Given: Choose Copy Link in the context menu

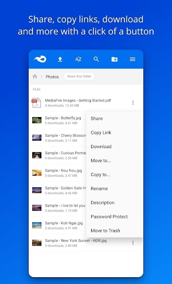Looking at the screenshot, I should tap(101, 133).
